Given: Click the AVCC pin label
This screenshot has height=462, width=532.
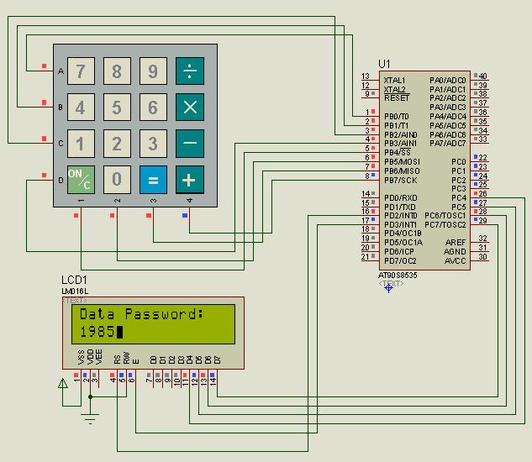Looking at the screenshot, I should coord(456,261).
